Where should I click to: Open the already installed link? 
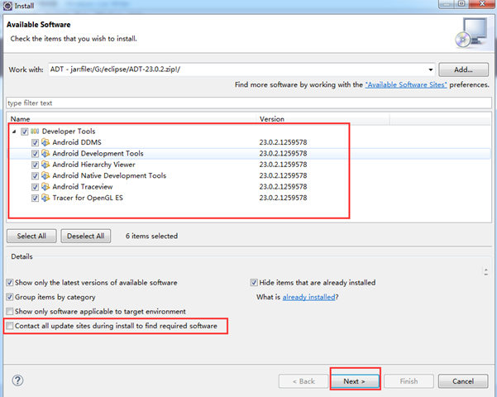point(308,297)
